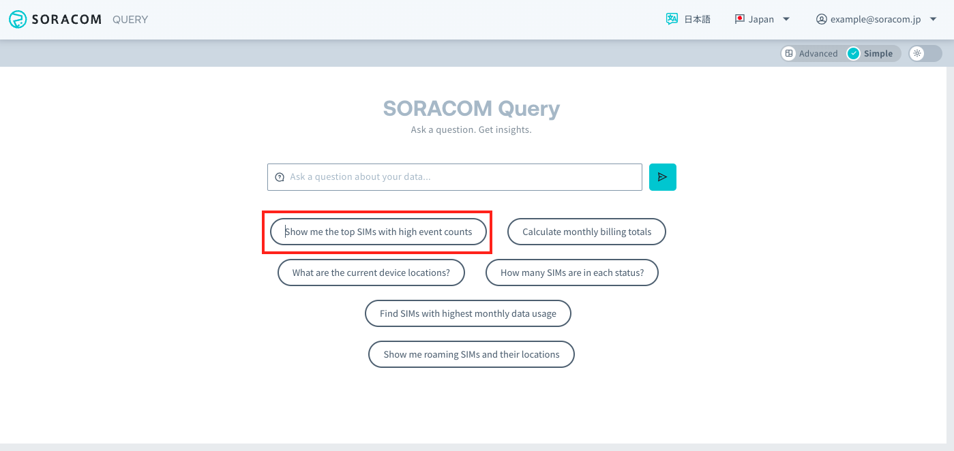Viewport: 954px width, 451px height.
Task: Click the Ask a question input field
Action: [x=454, y=176]
